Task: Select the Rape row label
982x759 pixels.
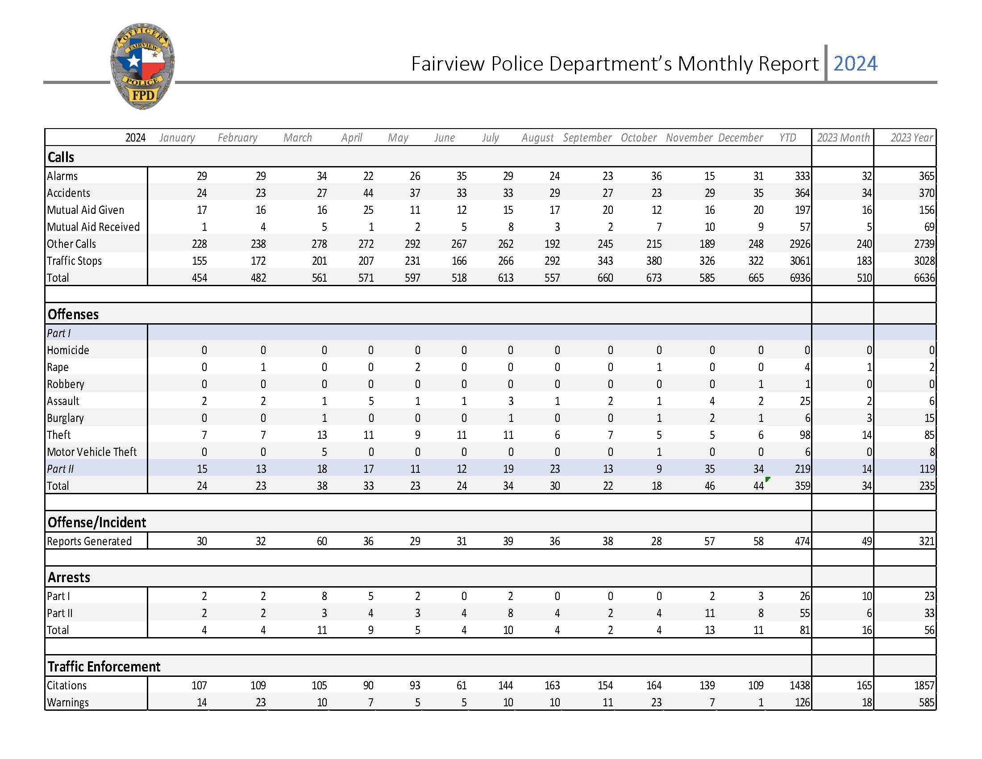Action: tap(58, 367)
